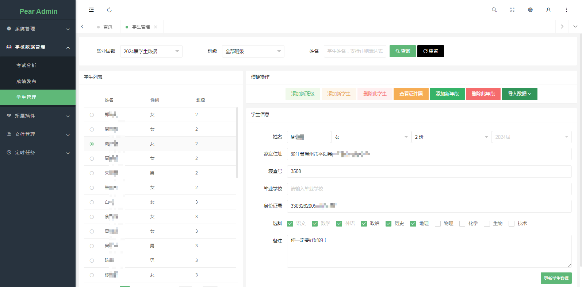The image size is (582, 287).
Task: Open the class dropdown showing 2 班
Action: [451, 137]
